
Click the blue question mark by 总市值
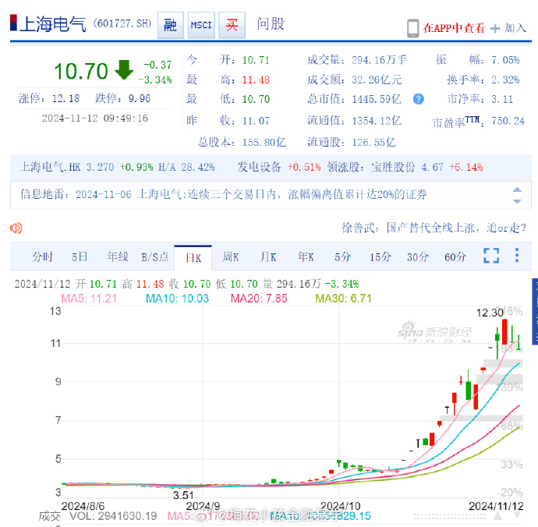tap(418, 99)
